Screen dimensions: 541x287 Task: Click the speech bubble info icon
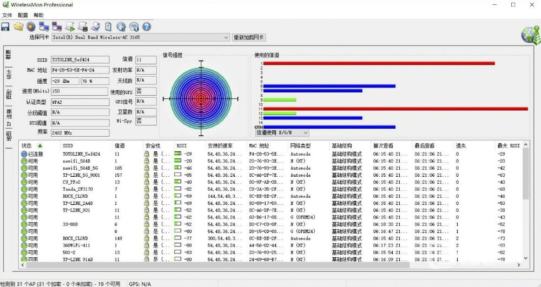(134, 26)
